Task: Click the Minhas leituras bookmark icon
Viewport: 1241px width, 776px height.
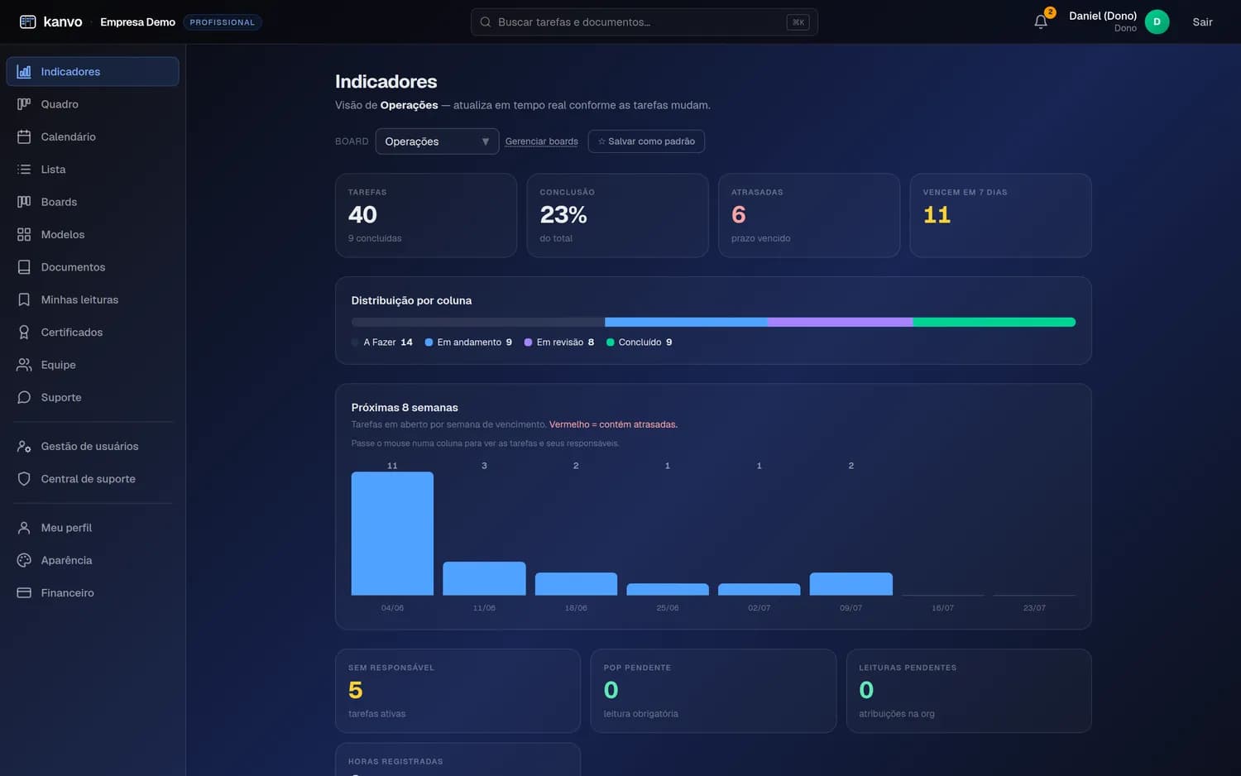Action: (24, 299)
